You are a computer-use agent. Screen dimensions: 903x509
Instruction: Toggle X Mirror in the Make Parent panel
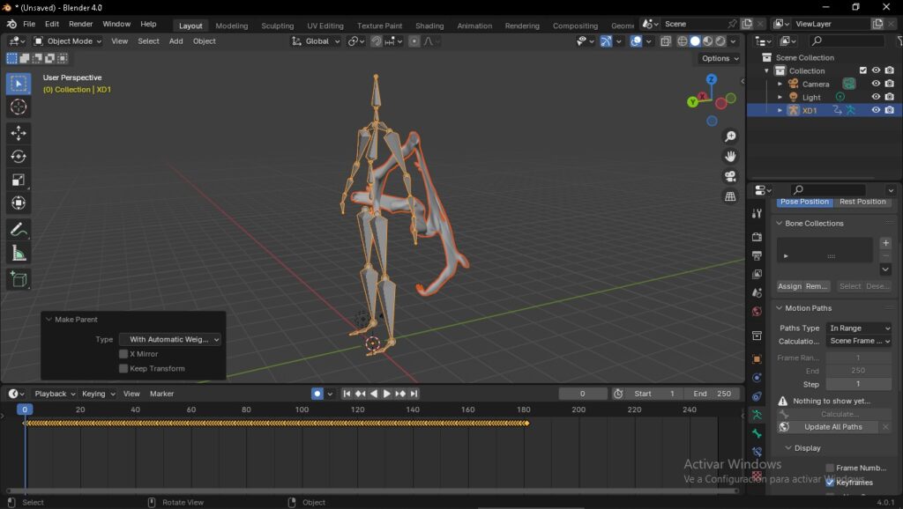point(123,353)
